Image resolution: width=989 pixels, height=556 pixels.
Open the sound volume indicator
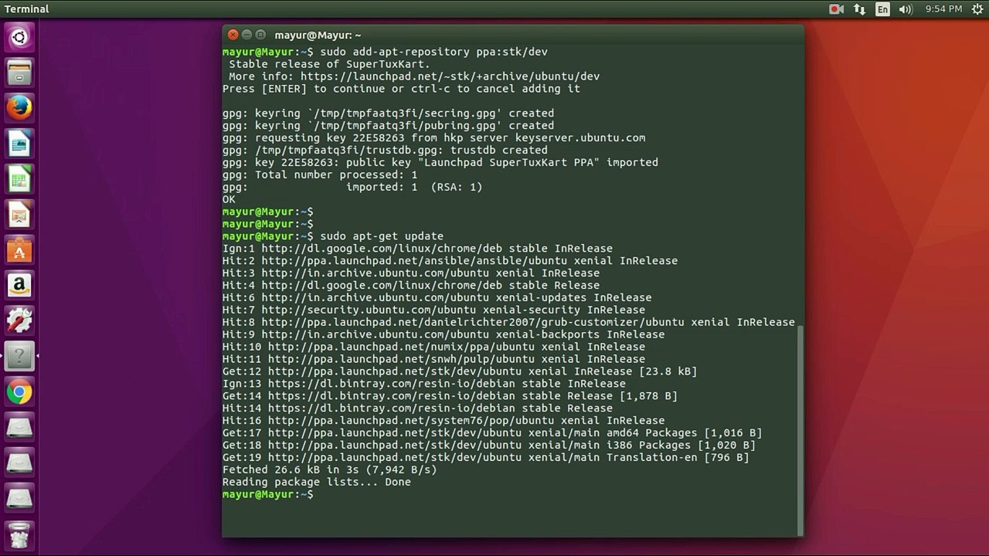pyautogui.click(x=906, y=9)
